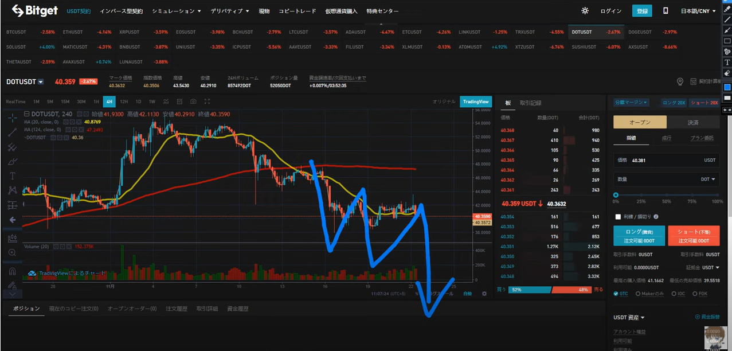Hide the MA (124, close, 0) indicator
The width and height of the screenshot is (732, 351).
68,130
